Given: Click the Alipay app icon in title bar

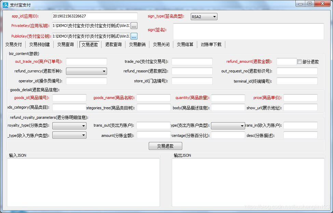Looking at the screenshot, I should (5, 5).
